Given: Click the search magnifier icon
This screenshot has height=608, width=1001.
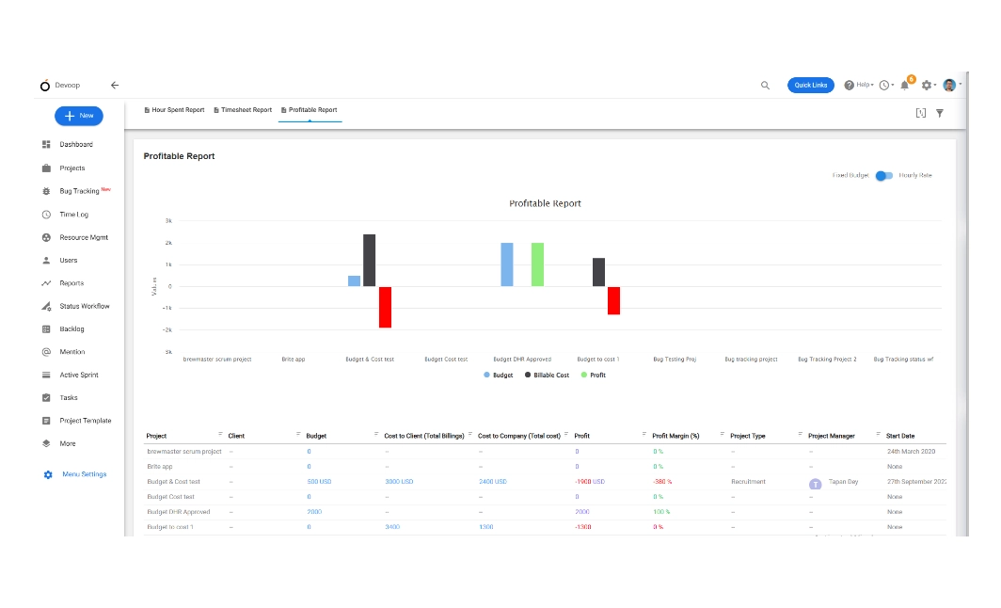Looking at the screenshot, I should click(766, 85).
